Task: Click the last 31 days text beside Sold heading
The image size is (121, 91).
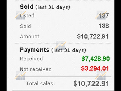Action: pyautogui.click(x=53, y=7)
